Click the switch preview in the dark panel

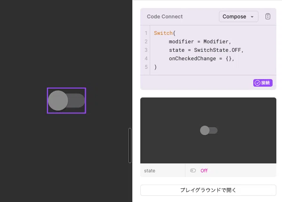point(209,130)
